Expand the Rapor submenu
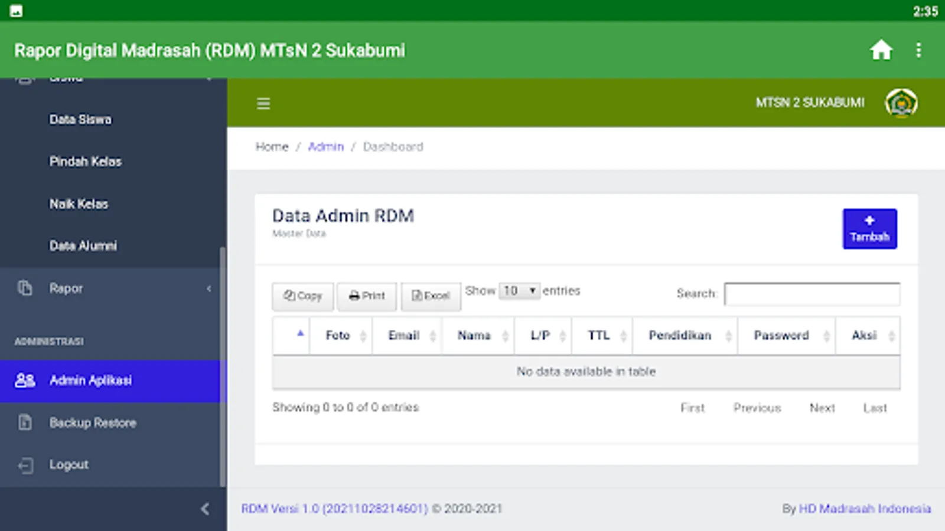945x531 pixels. point(112,289)
